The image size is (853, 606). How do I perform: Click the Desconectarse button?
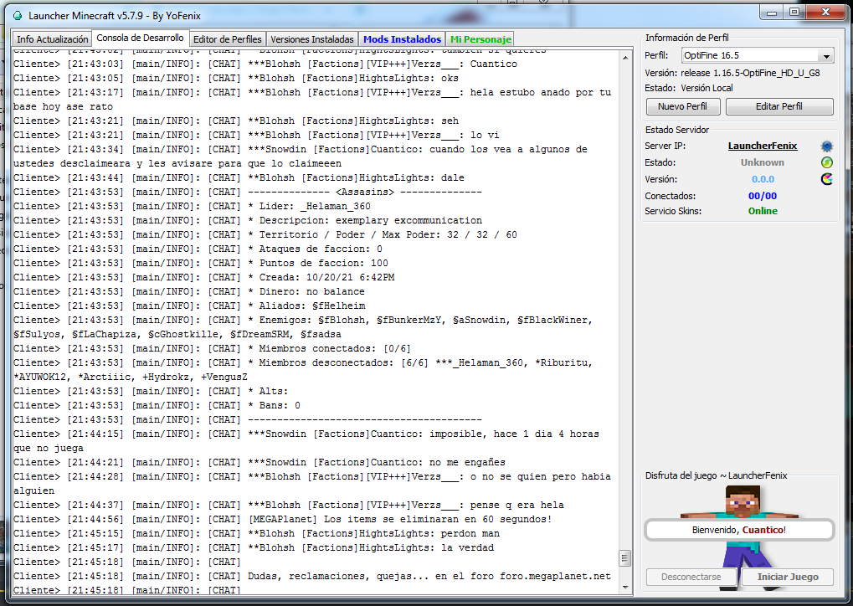pyautogui.click(x=691, y=578)
